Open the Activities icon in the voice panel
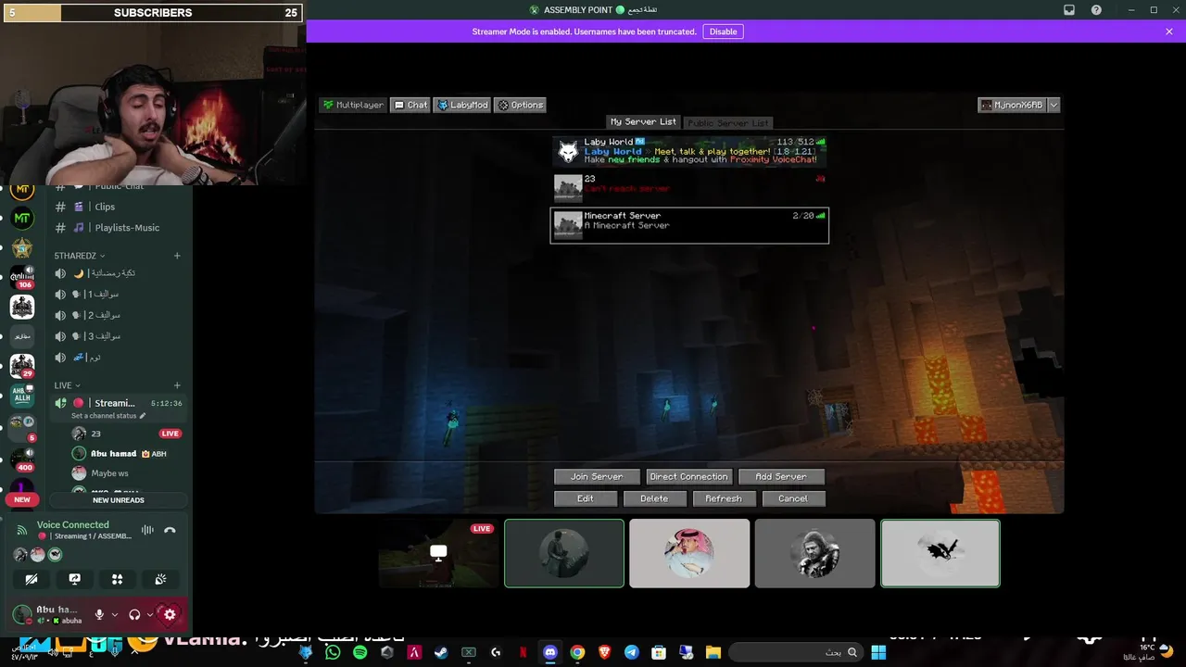 [x=118, y=579]
